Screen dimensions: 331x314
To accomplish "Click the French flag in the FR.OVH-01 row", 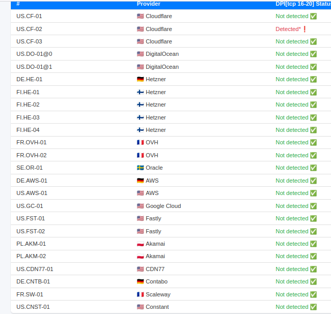I will 140,143.
